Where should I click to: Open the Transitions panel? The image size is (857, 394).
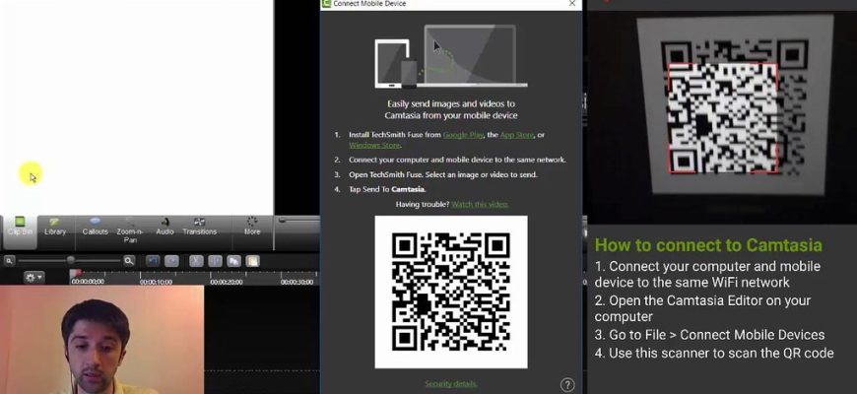tap(199, 226)
